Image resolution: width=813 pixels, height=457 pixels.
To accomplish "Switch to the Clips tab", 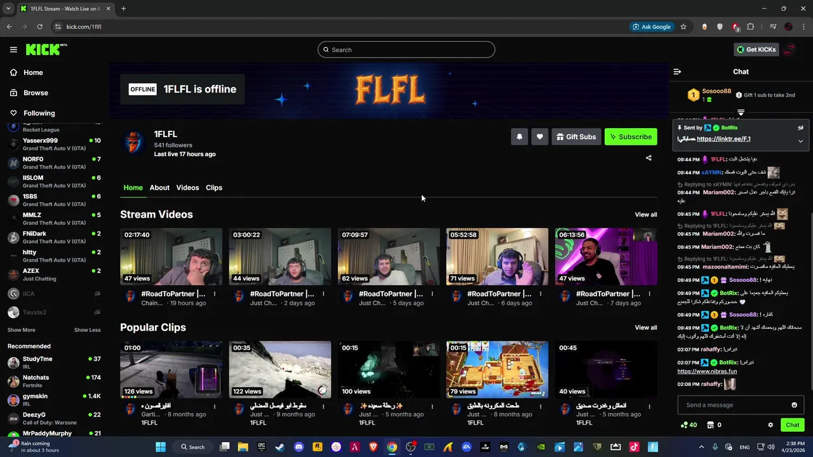I will pos(214,187).
